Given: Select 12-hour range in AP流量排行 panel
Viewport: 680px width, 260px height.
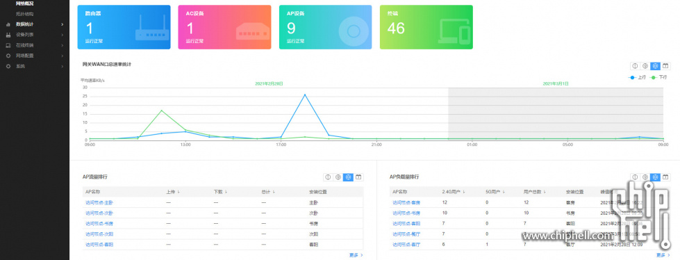Looking at the screenshot, I should click(x=338, y=177).
